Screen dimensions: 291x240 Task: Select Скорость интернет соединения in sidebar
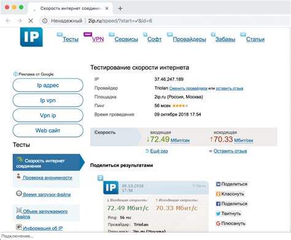pos(49,162)
